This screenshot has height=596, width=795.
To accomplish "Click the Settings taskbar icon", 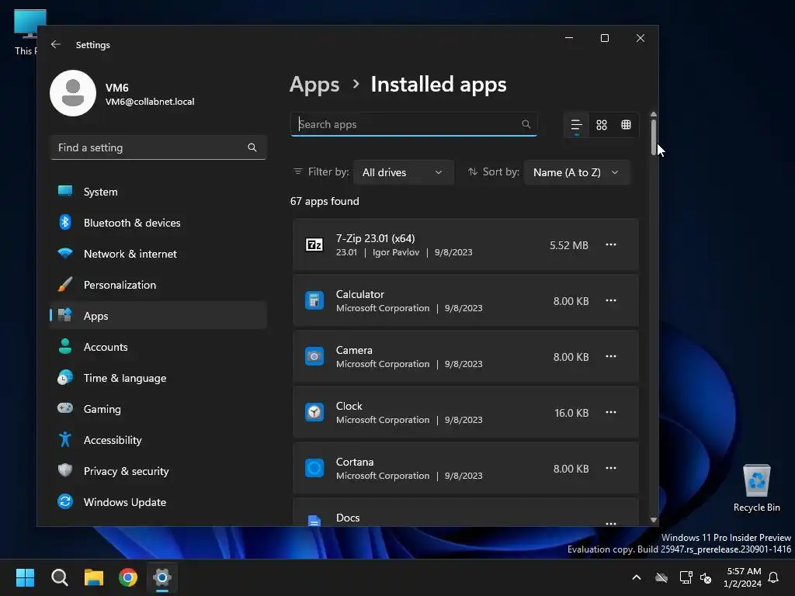I will [162, 577].
